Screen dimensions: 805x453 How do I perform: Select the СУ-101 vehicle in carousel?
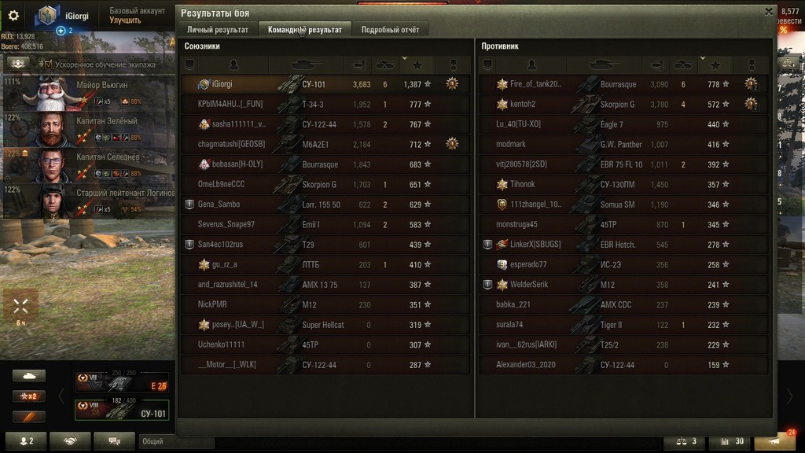(x=122, y=411)
